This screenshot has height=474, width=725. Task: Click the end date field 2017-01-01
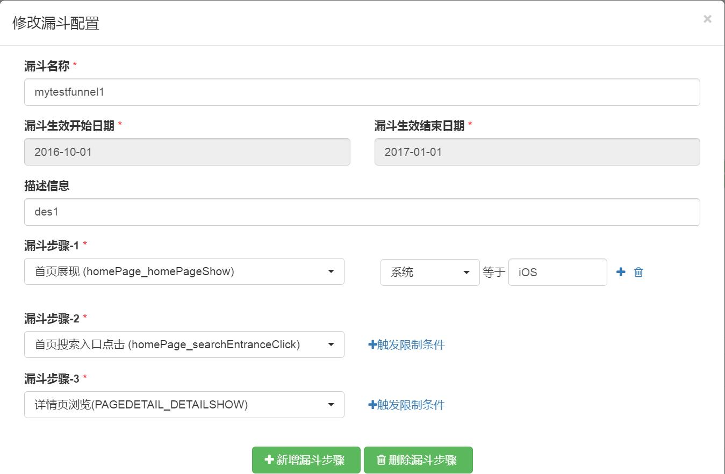[537, 152]
